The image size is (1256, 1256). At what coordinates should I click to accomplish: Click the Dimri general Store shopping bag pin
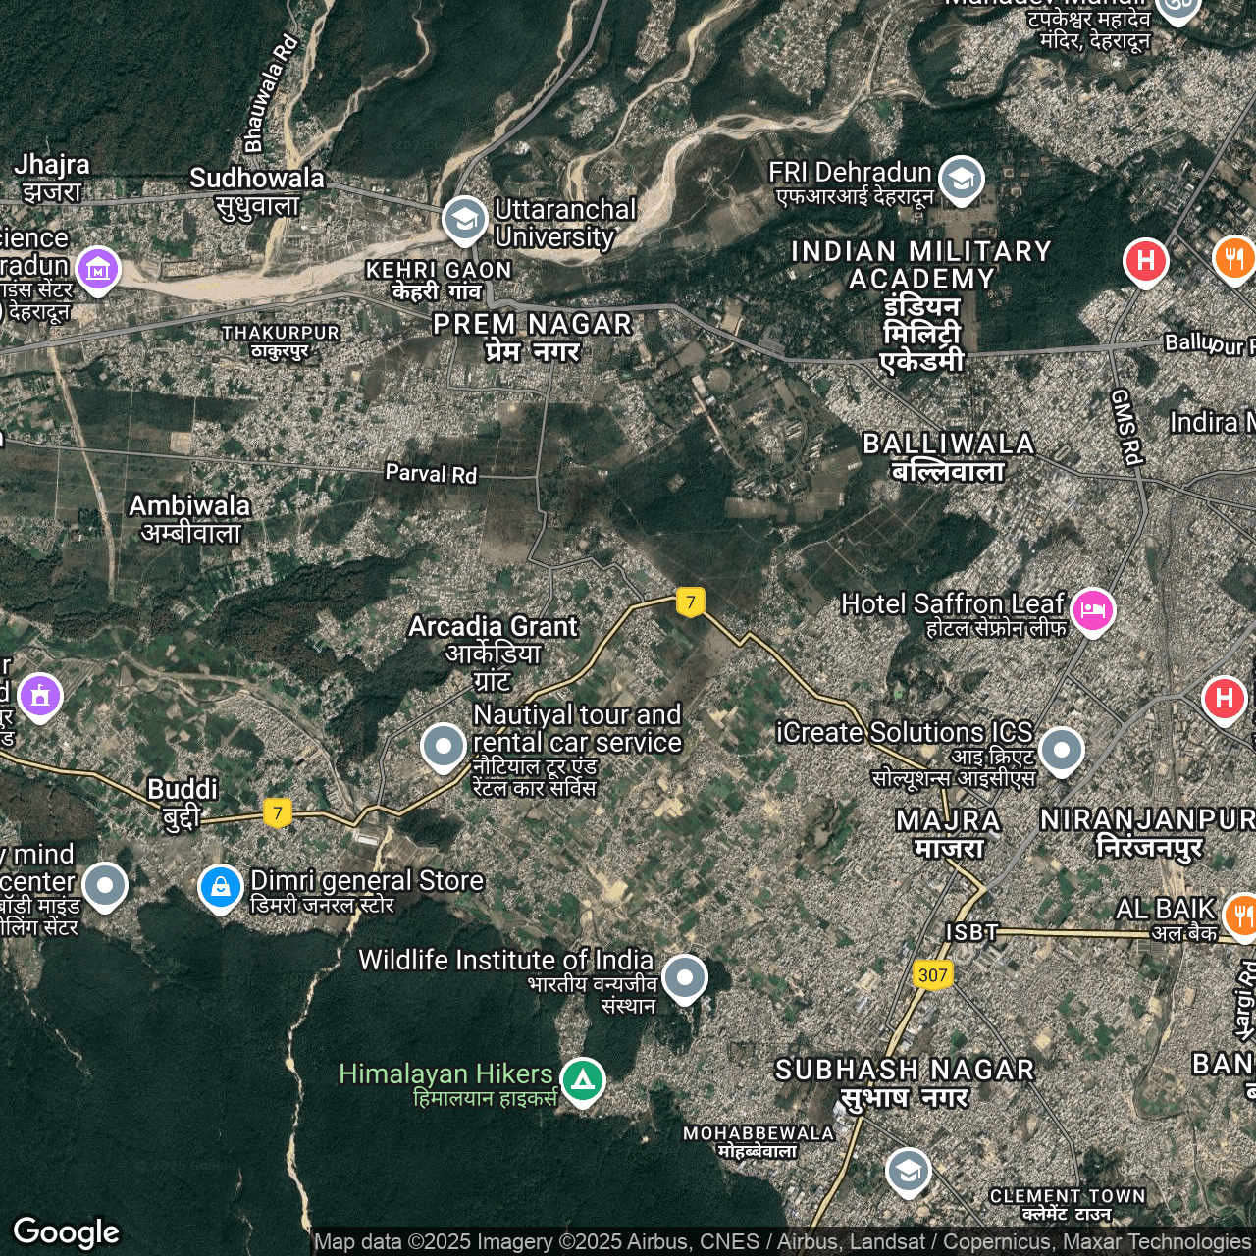221,887
